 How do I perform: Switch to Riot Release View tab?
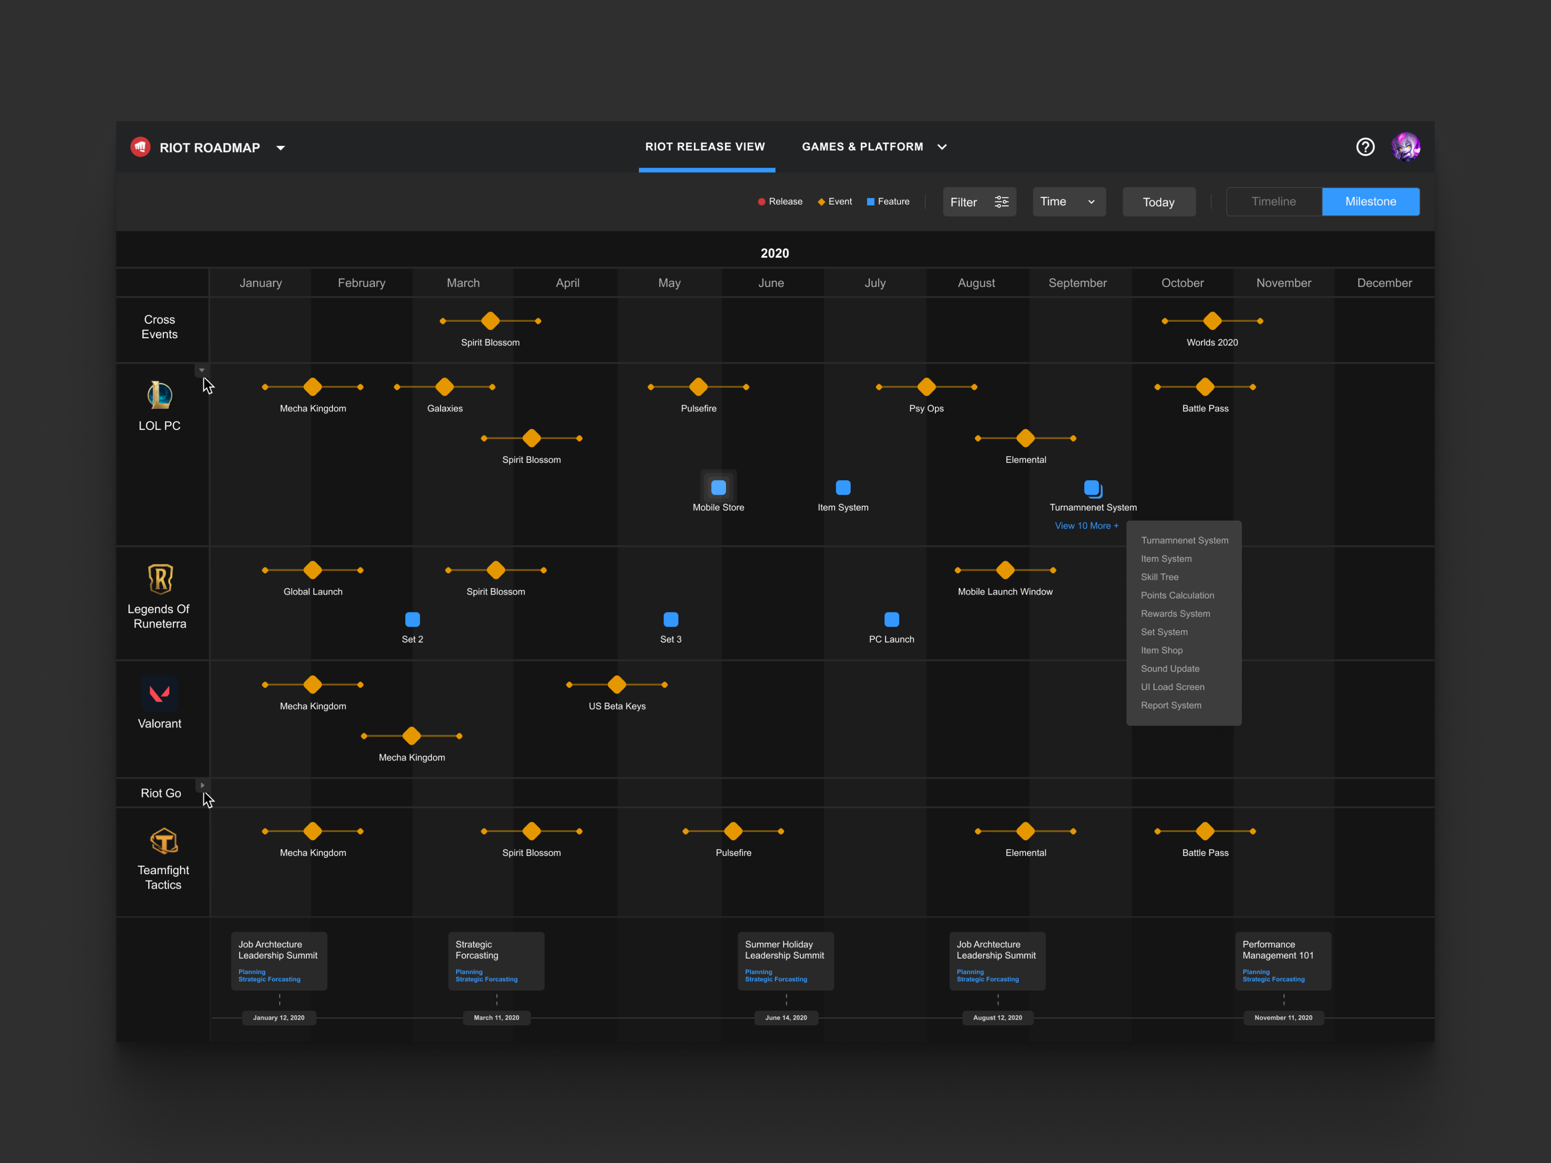pyautogui.click(x=705, y=146)
